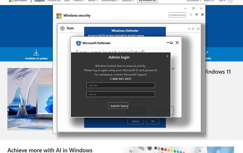Click the User name input field
The image size is (243, 153).
pyautogui.click(x=121, y=85)
